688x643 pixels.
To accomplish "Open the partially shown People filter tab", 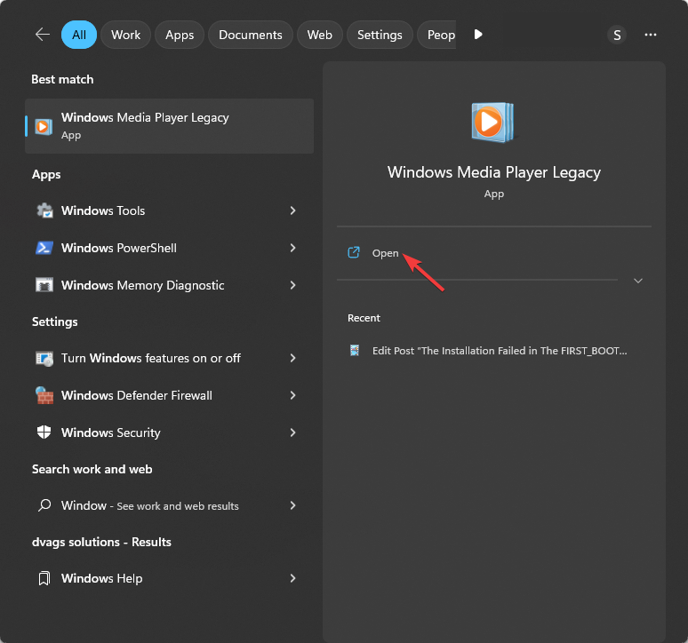I will pos(436,35).
